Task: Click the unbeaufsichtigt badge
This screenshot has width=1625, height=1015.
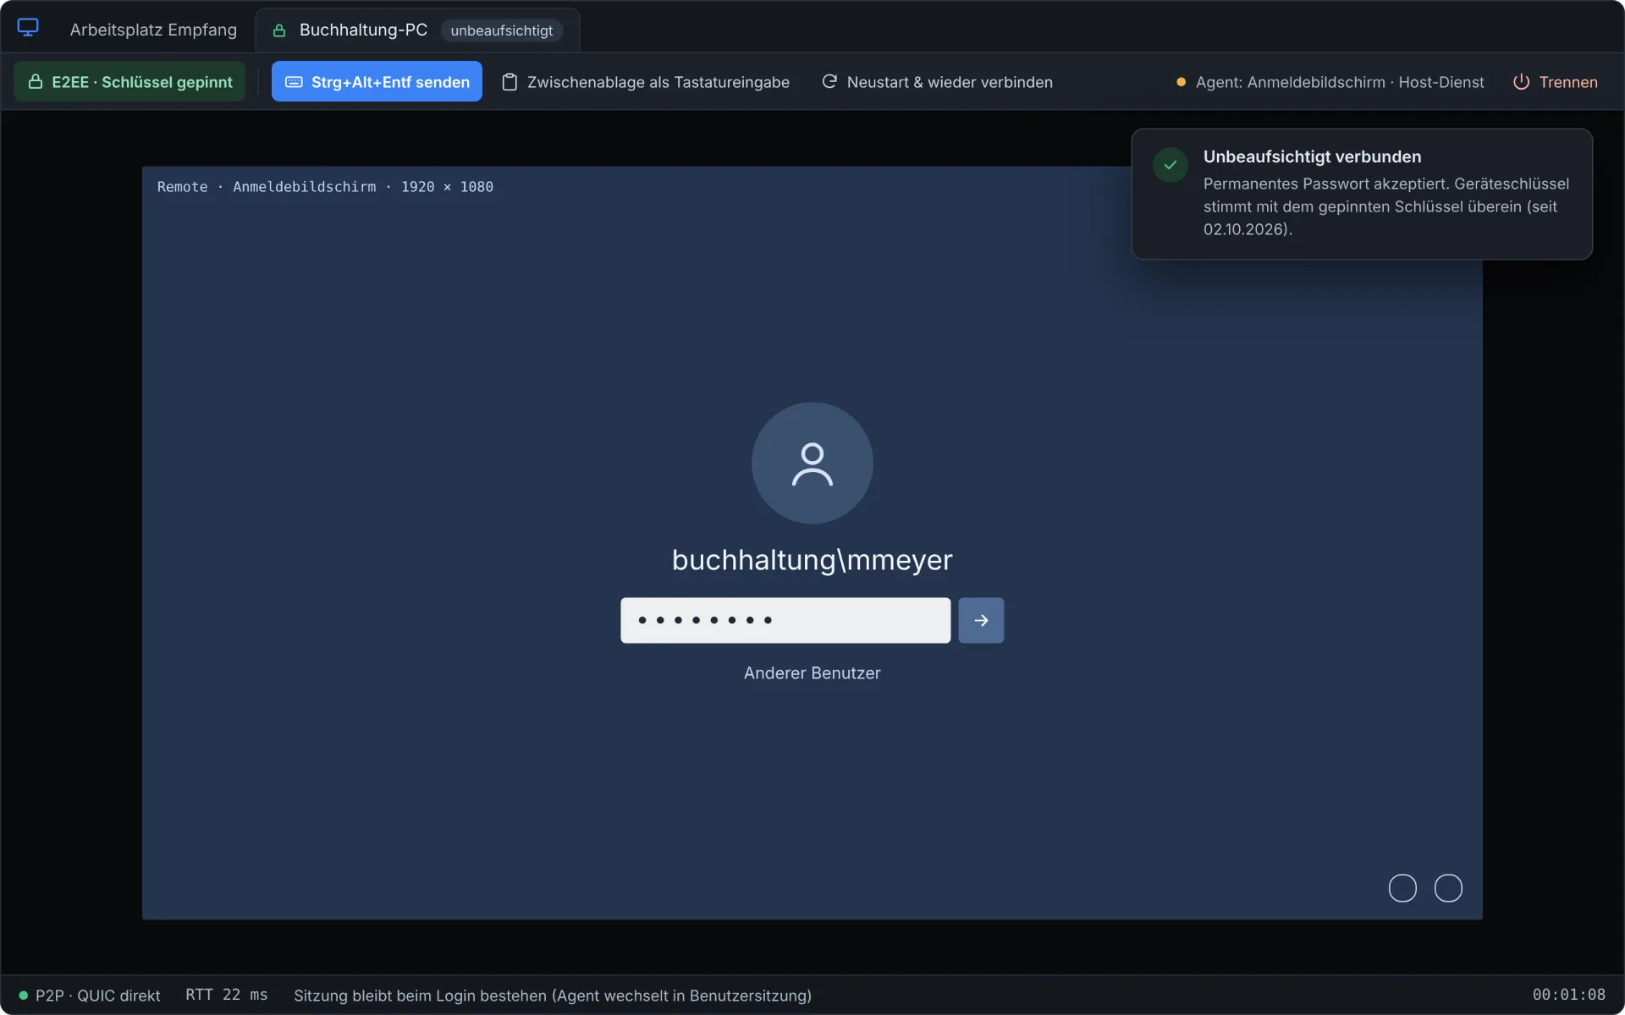Action: (x=501, y=30)
